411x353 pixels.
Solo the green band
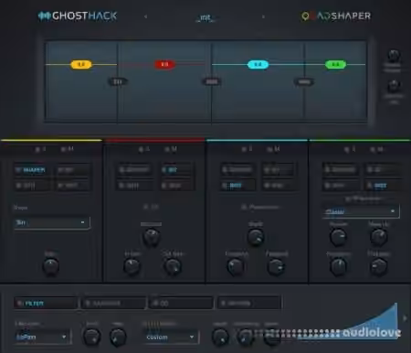pos(350,149)
